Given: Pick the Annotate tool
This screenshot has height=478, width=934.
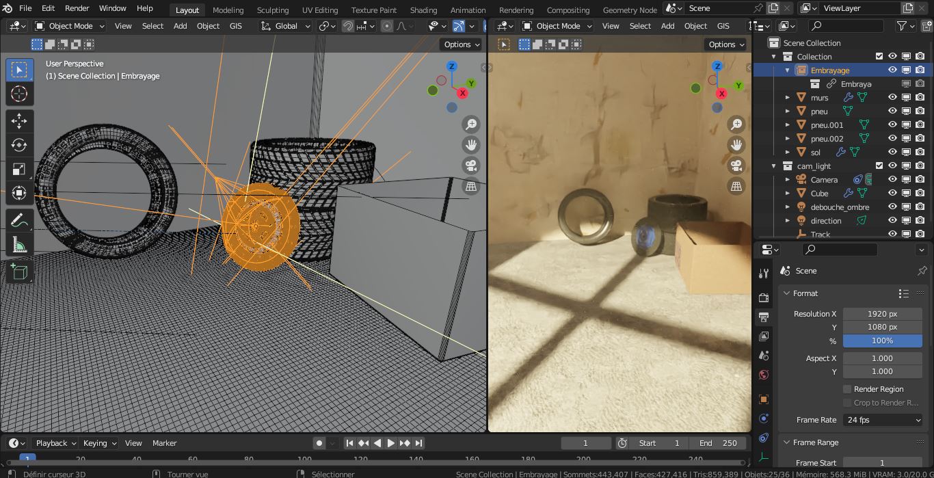Looking at the screenshot, I should coord(19,220).
